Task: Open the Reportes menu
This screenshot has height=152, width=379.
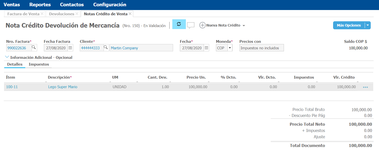Action: [x=40, y=5]
